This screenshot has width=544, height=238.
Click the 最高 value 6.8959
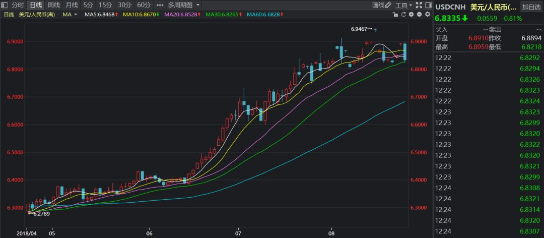tap(479, 47)
